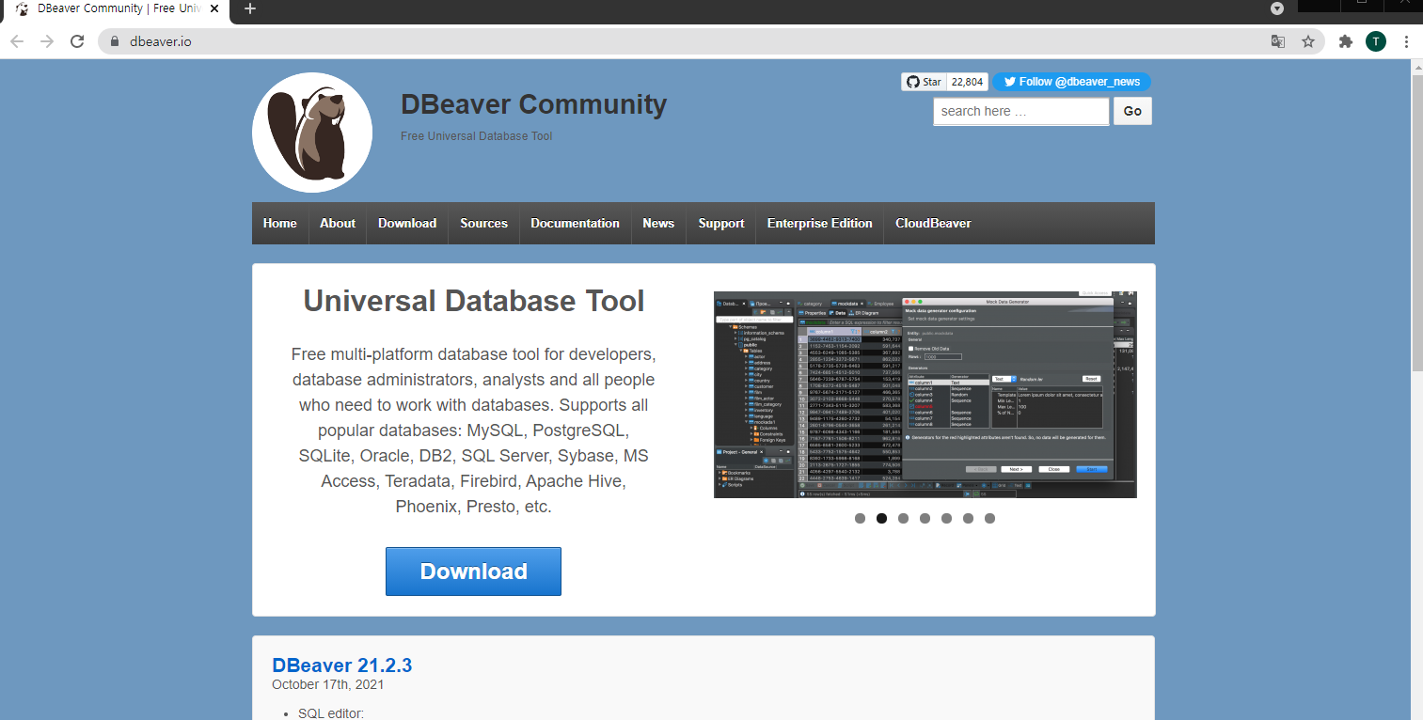This screenshot has height=720, width=1423.
Task: Click the tab search dropdown arrow
Action: point(1277,8)
